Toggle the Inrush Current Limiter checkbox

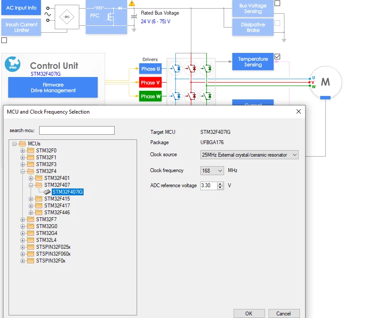point(4,40)
